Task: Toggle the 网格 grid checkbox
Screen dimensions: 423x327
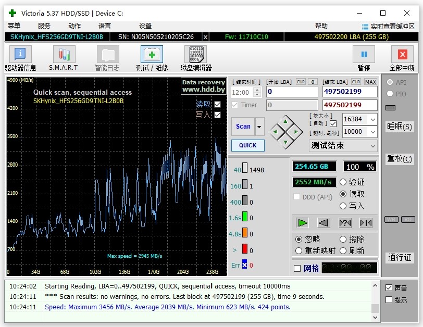Action: pyautogui.click(x=297, y=268)
